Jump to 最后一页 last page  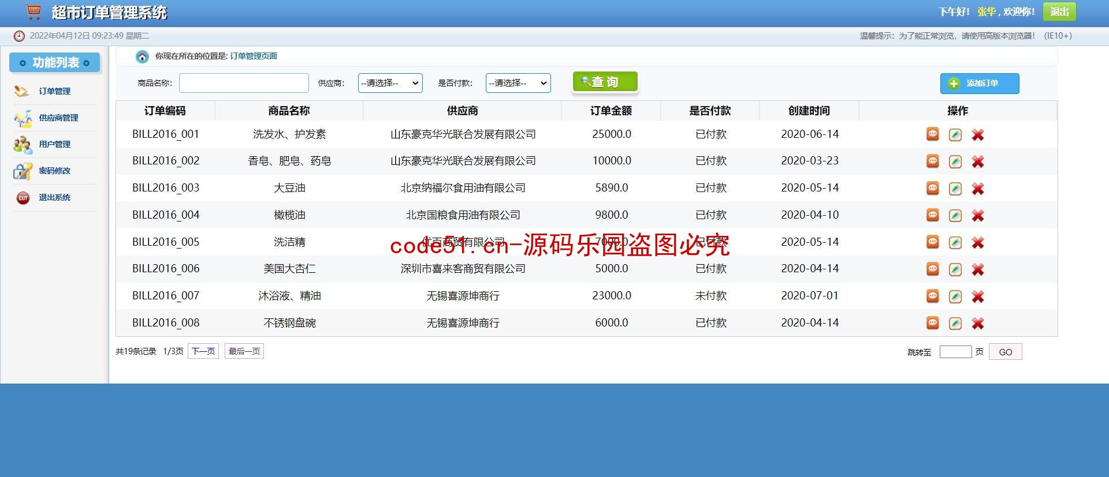(x=244, y=351)
